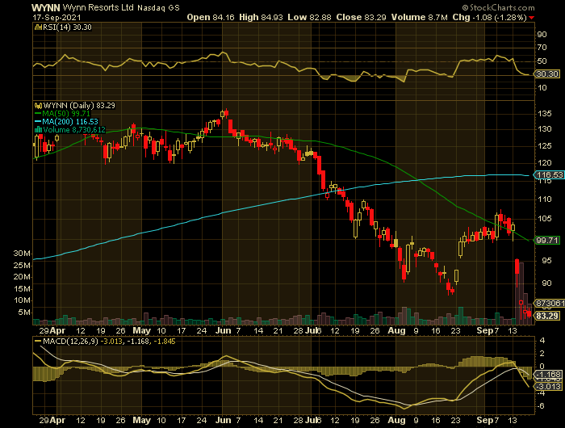The width and height of the screenshot is (565, 428).
Task: Click the 'RSI(14) 30.30' indicator label
Action: [x=67, y=27]
